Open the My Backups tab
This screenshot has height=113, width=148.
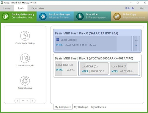(81, 107)
